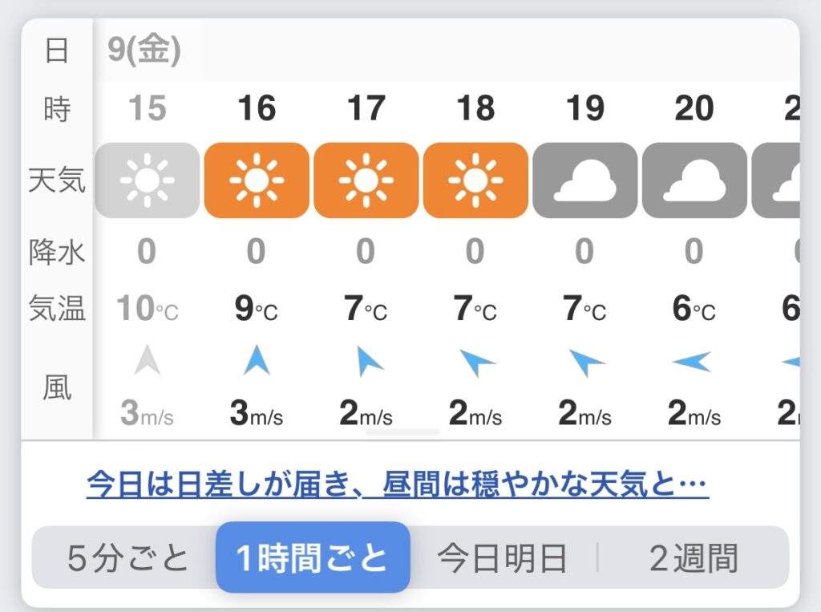This screenshot has width=821, height=612.
Task: Select the 1時間ごと hourly tab
Action: 313,558
